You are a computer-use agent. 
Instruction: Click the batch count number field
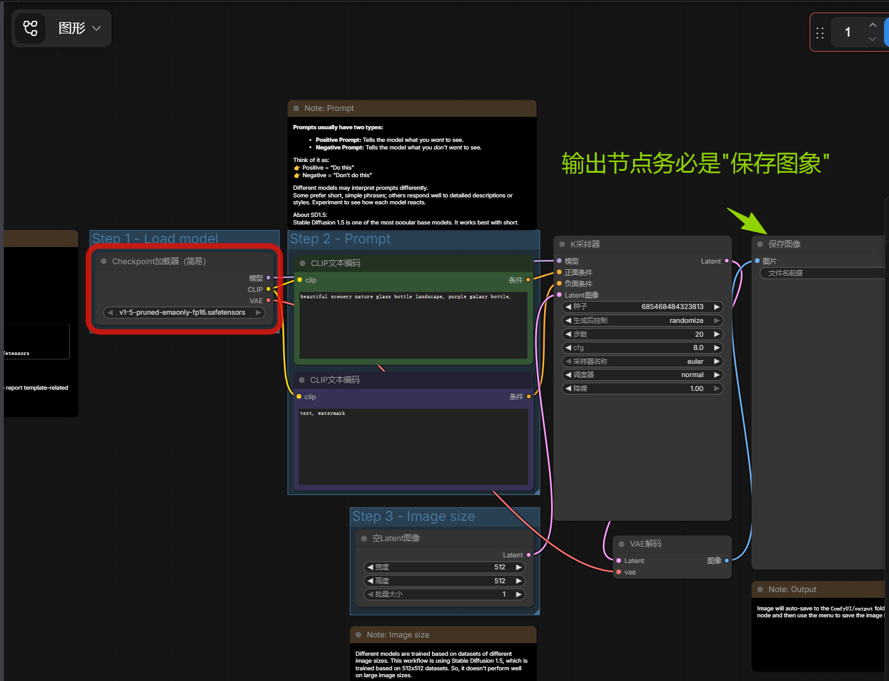click(848, 32)
